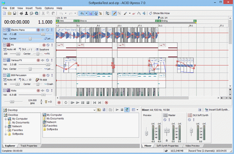Open the Paint tool dropdown arrow

[x=130, y=13]
